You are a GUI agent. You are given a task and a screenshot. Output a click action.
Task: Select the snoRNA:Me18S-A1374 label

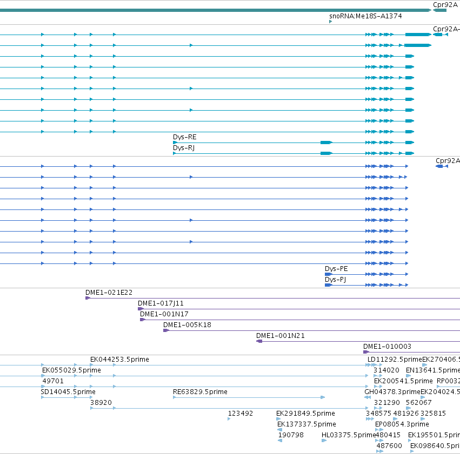(x=365, y=16)
